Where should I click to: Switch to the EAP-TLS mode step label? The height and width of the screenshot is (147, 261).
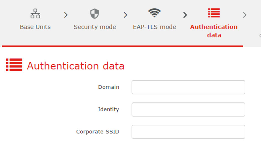(154, 27)
